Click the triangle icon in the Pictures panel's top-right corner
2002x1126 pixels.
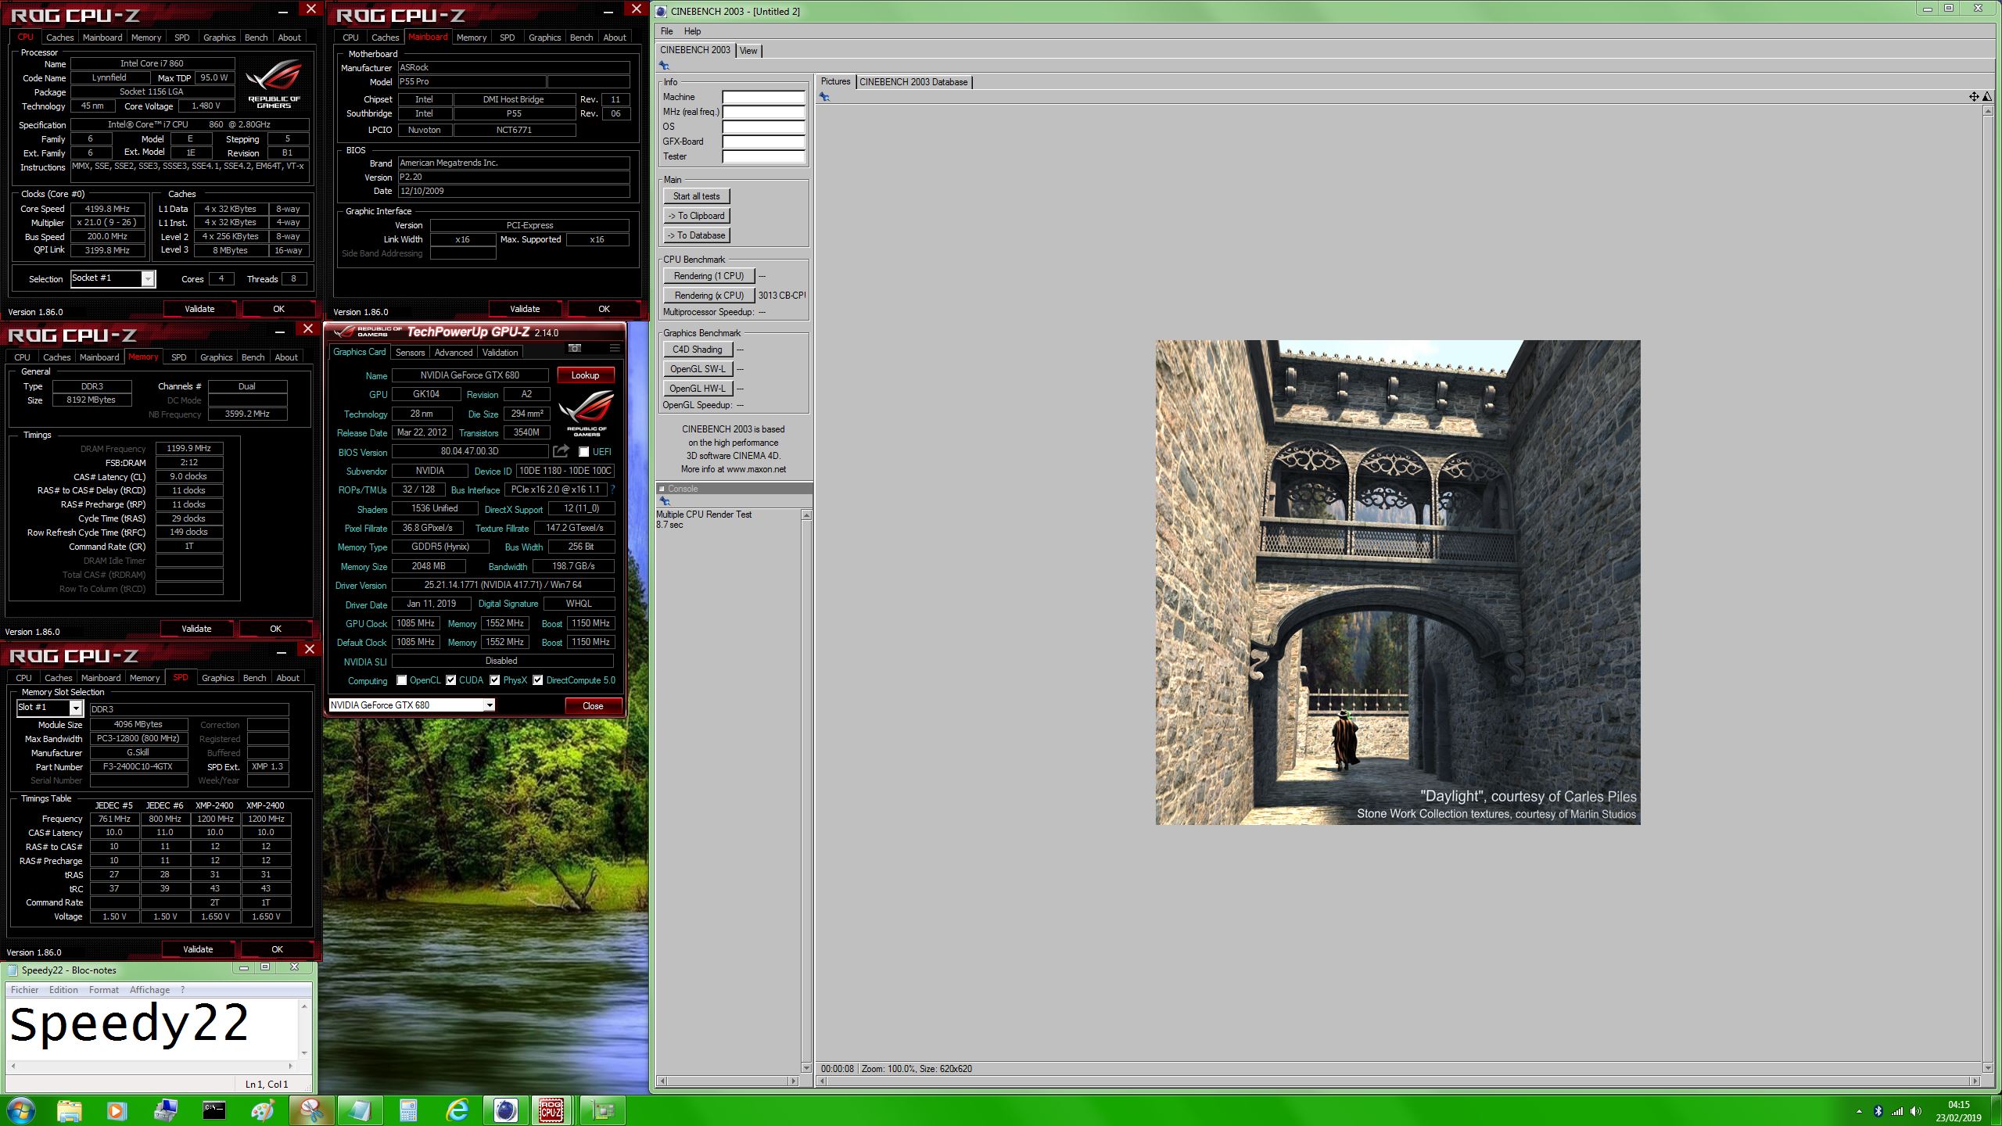click(1987, 97)
